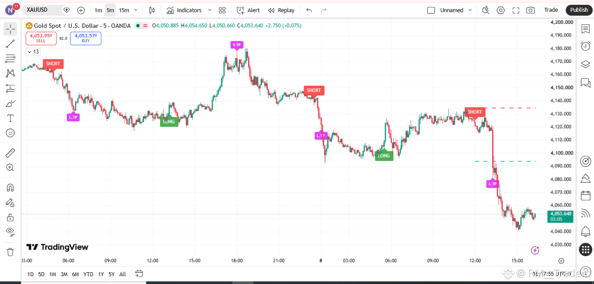Toggle magnet mode for drawings
Image resolution: width=594 pixels, height=284 pixels.
tap(10, 187)
